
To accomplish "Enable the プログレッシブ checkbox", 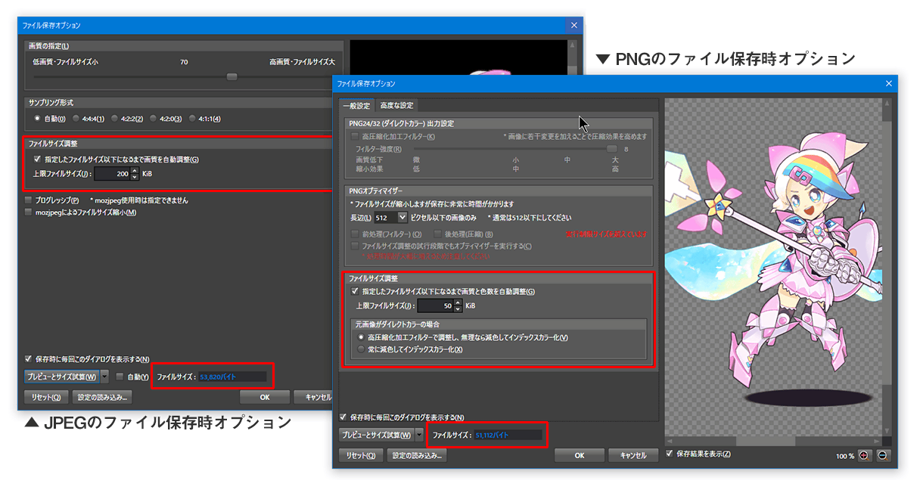I will point(29,200).
